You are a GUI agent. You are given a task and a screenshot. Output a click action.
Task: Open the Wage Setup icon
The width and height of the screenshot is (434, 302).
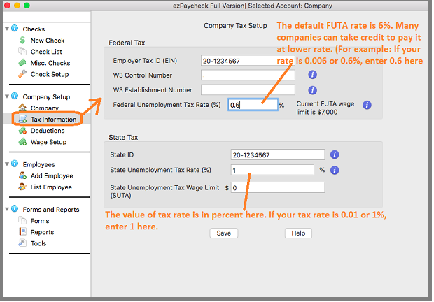(x=23, y=142)
